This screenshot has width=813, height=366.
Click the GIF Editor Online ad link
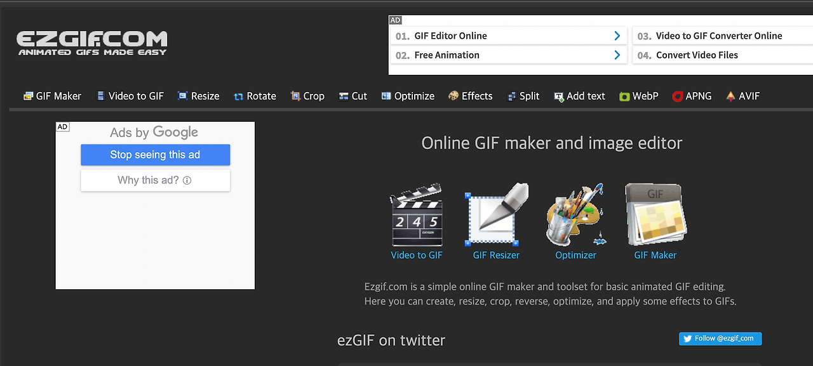coord(450,36)
